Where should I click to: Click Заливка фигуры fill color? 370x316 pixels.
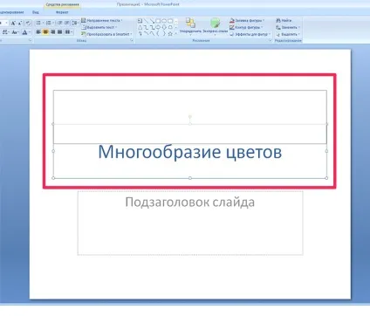pos(247,20)
